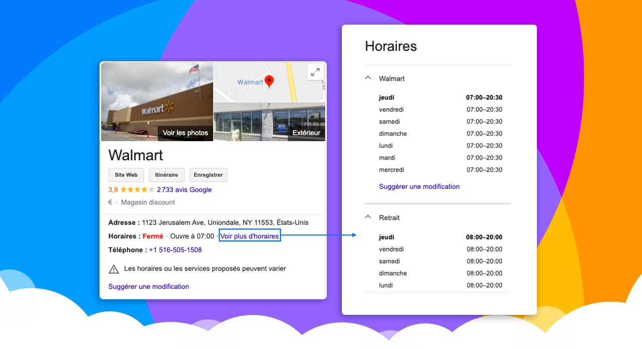Select mercredi row in Walmart hours

pyautogui.click(x=441, y=170)
